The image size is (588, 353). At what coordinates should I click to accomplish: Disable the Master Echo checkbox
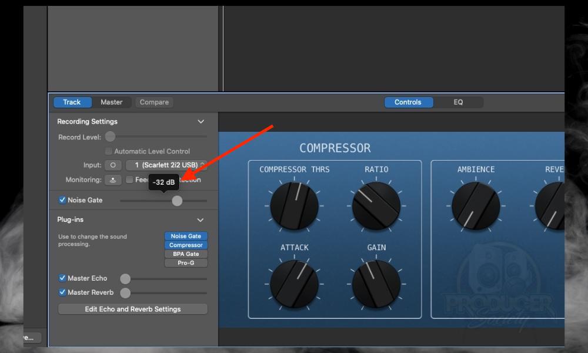coord(62,278)
